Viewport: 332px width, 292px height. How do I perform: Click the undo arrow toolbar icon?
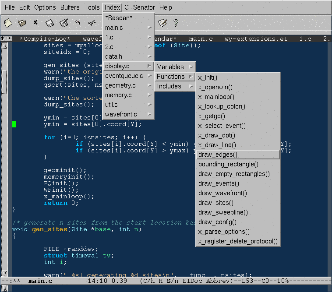78,23
